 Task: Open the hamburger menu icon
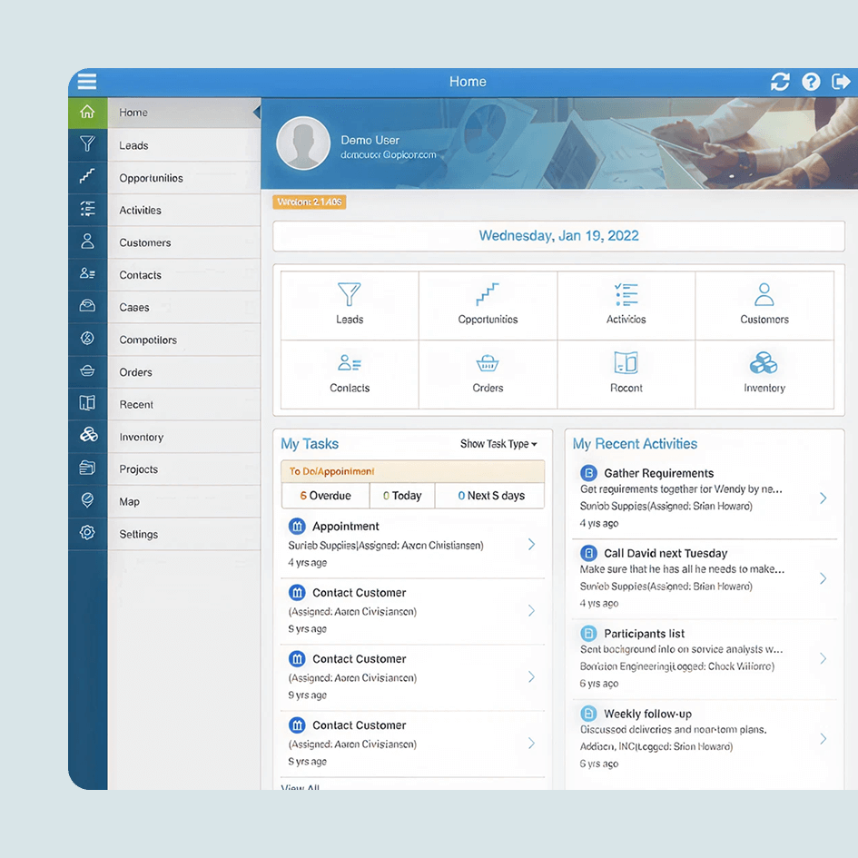pos(87,82)
